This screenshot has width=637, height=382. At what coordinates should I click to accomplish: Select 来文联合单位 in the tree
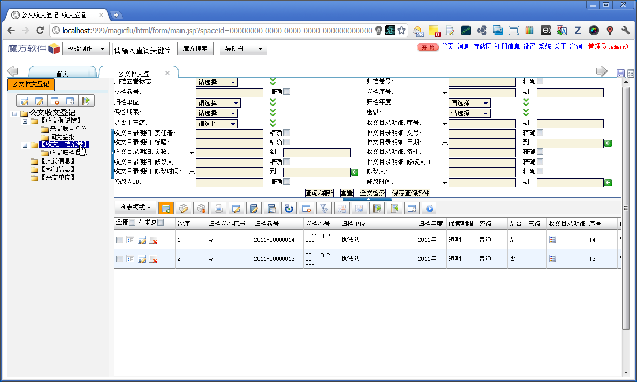(x=68, y=129)
